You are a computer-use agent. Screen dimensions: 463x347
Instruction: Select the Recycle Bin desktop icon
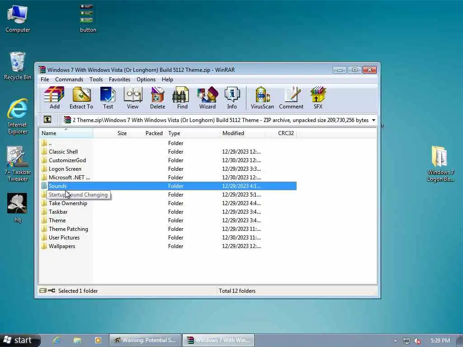18,66
